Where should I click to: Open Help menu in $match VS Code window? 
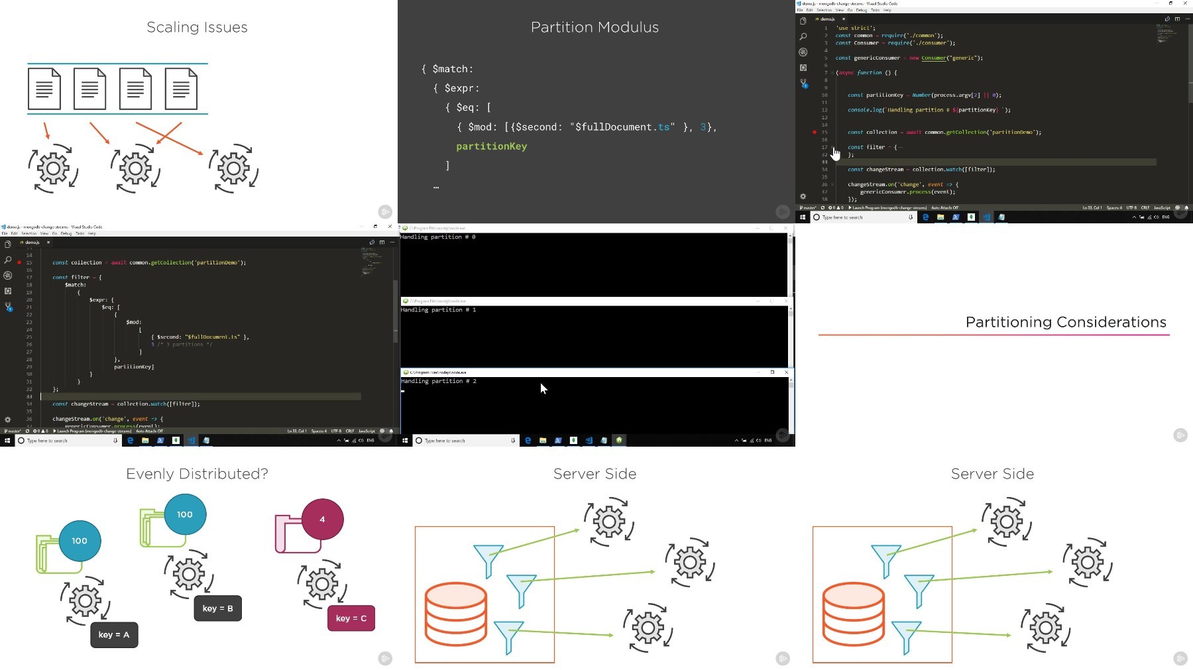pos(92,233)
